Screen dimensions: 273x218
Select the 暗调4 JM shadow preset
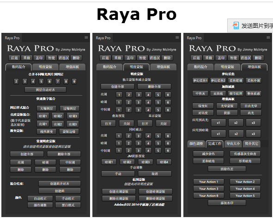(164, 162)
